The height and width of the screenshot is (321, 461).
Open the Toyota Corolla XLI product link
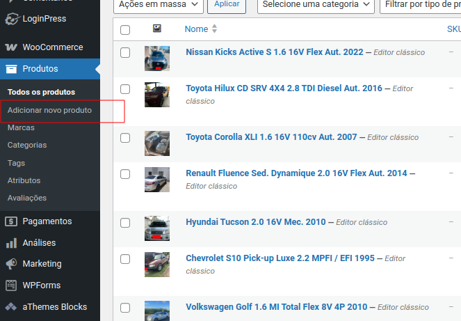(x=273, y=137)
